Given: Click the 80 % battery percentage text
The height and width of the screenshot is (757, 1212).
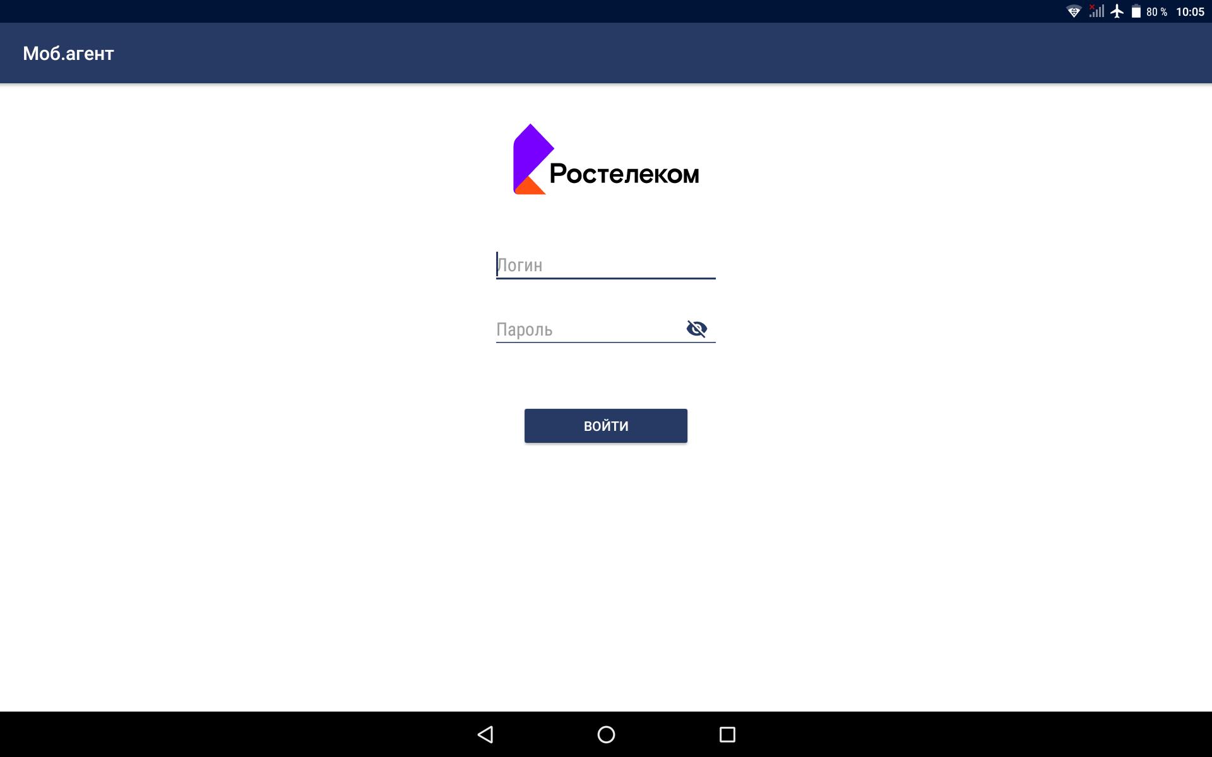Looking at the screenshot, I should pos(1156,12).
